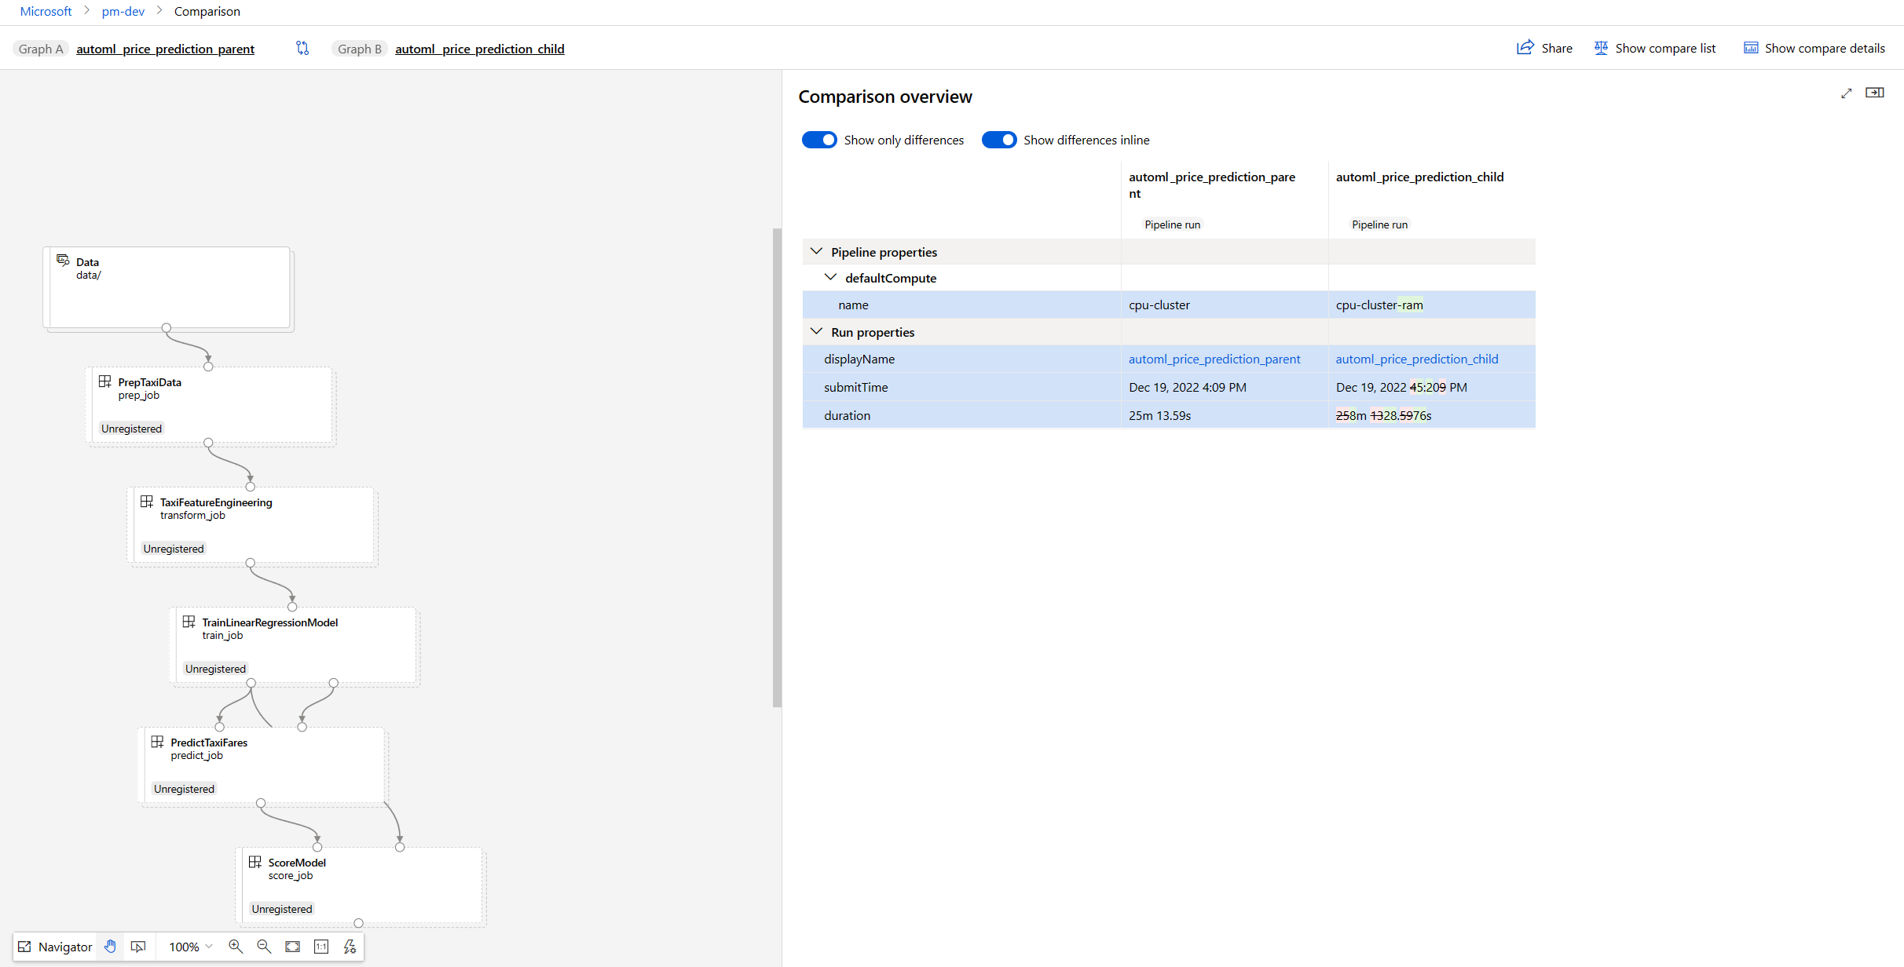Screen dimensions: 1904x967
Task: Collapse Pipeline properties section
Action: (x=816, y=252)
